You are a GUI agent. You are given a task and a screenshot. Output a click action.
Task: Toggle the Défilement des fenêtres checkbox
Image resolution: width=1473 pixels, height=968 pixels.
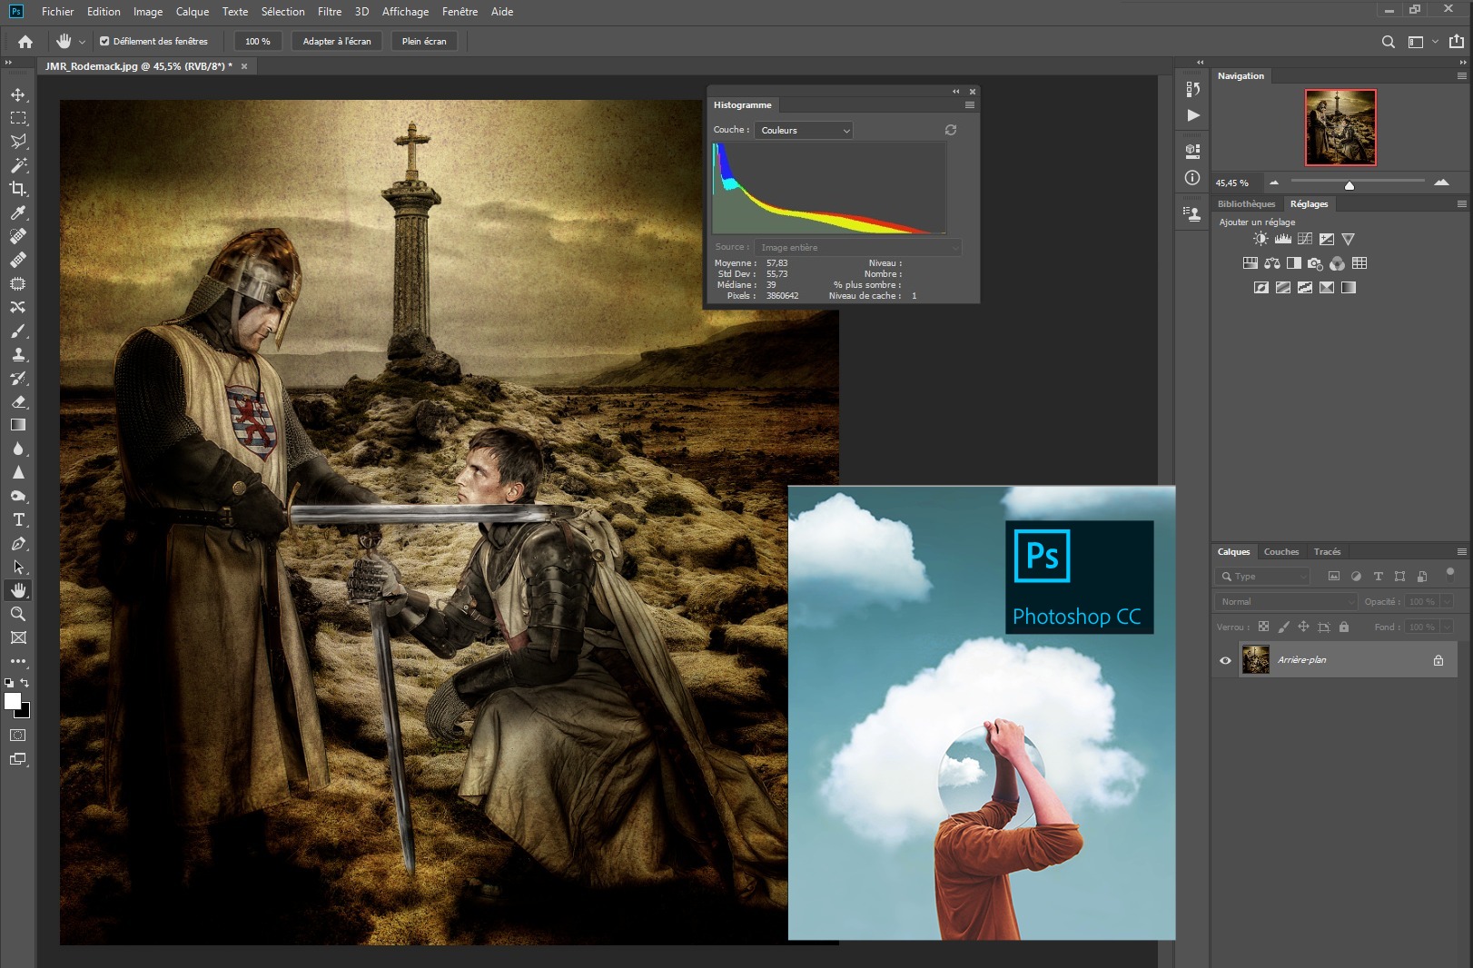104,41
